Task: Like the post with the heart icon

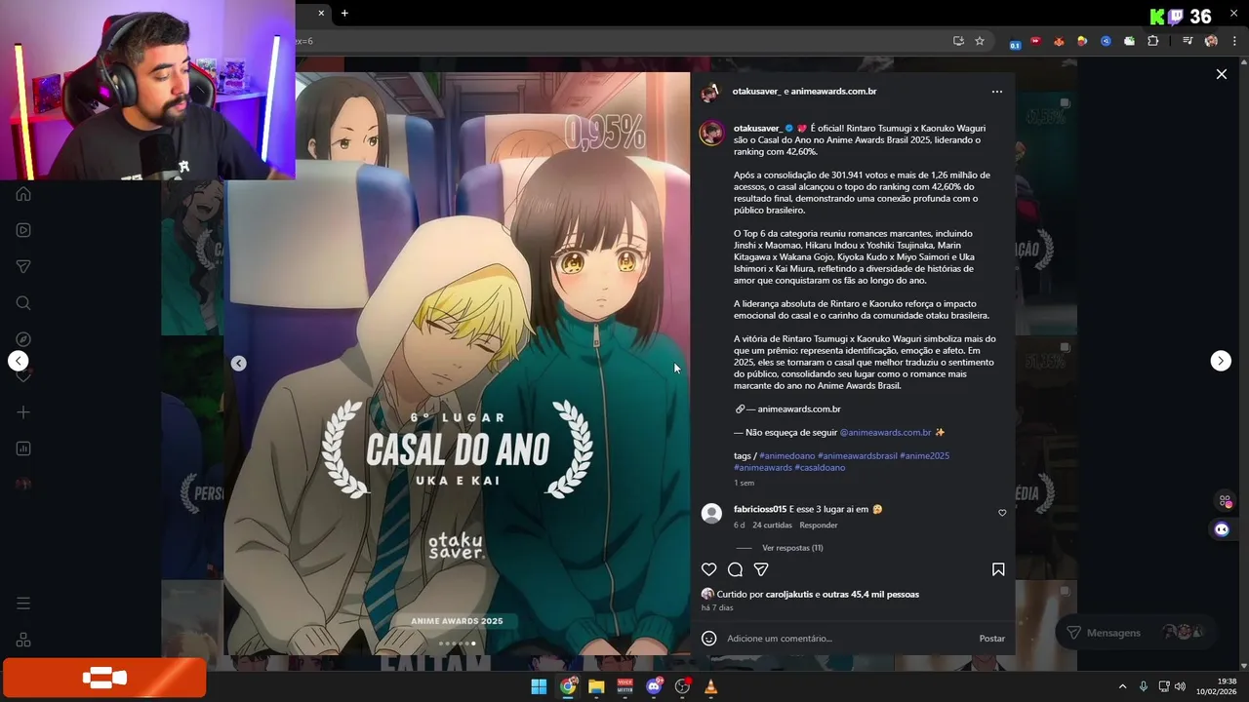Action: [x=709, y=569]
